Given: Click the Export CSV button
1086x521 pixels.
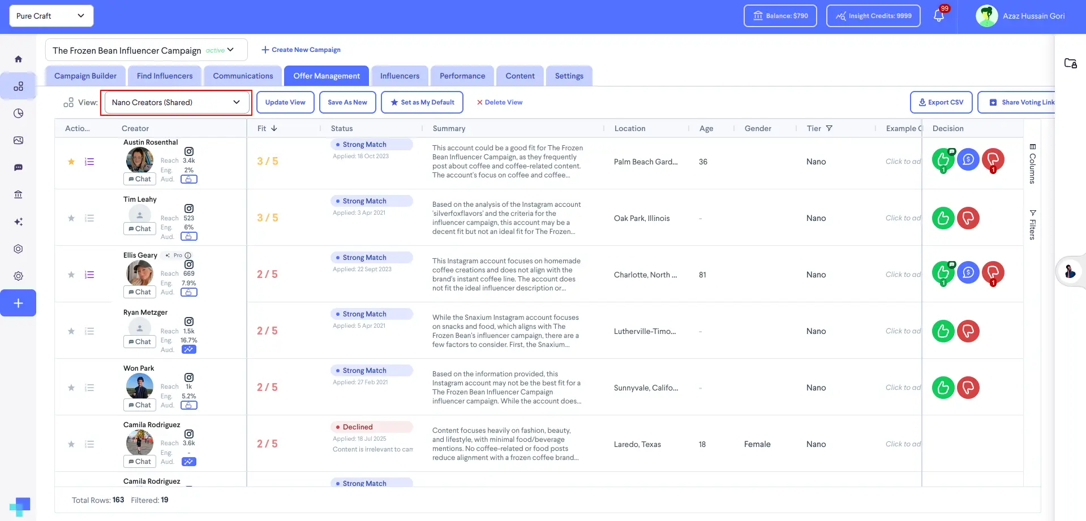Looking at the screenshot, I should [x=941, y=102].
